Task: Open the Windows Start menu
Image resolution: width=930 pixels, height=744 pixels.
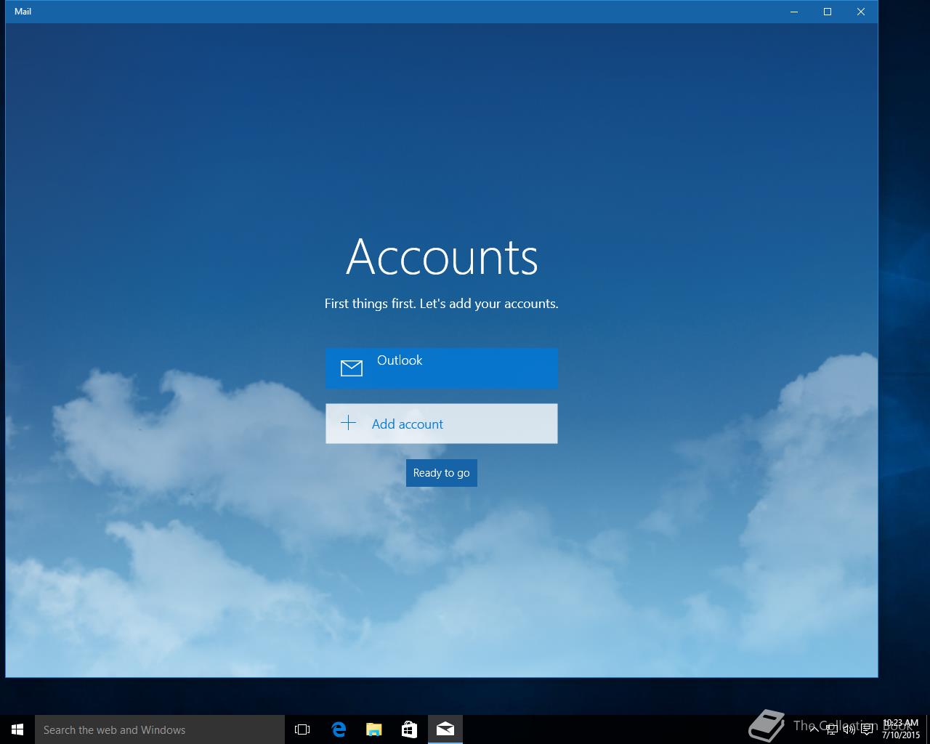Action: click(x=17, y=729)
